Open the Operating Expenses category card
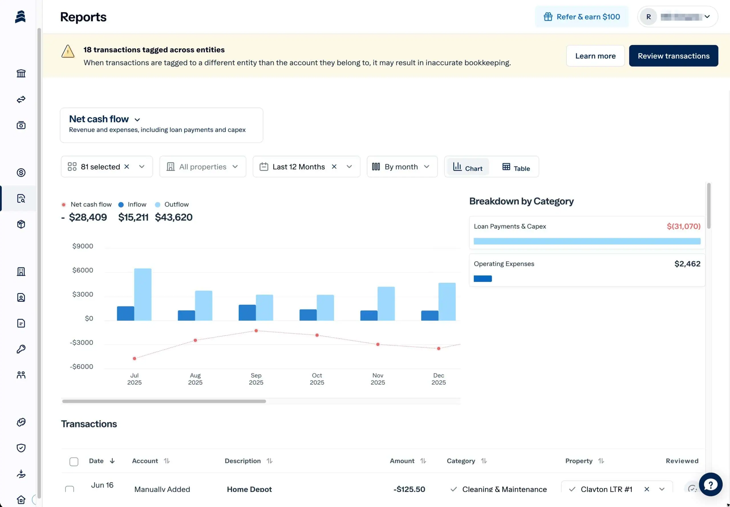This screenshot has width=730, height=507. [x=587, y=270]
